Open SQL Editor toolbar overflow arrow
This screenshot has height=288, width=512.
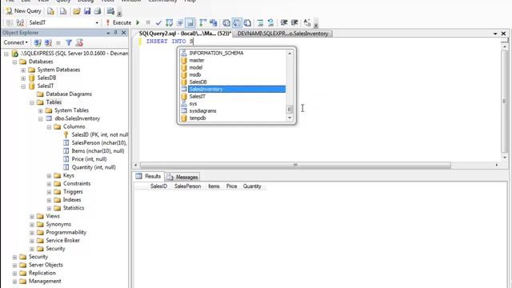point(316,25)
